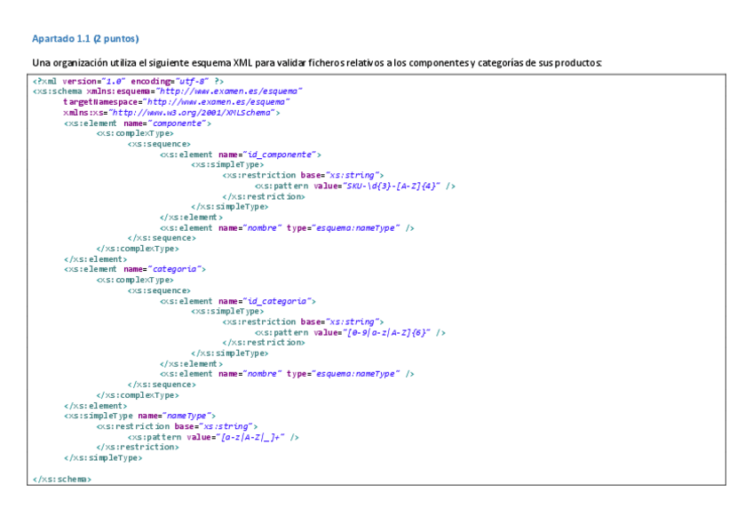Click the closing "</xs:schema>" tag
The height and width of the screenshot is (532, 753).
coord(62,480)
